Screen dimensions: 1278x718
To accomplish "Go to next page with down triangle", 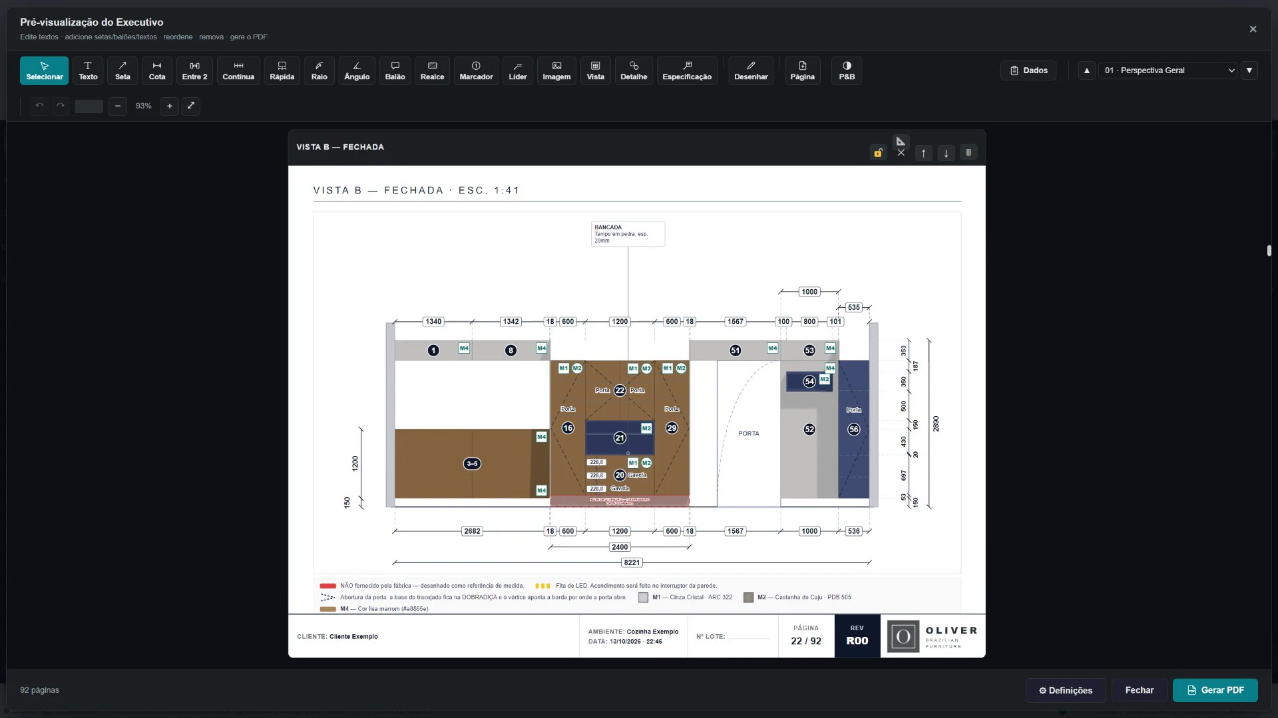I will [1249, 70].
